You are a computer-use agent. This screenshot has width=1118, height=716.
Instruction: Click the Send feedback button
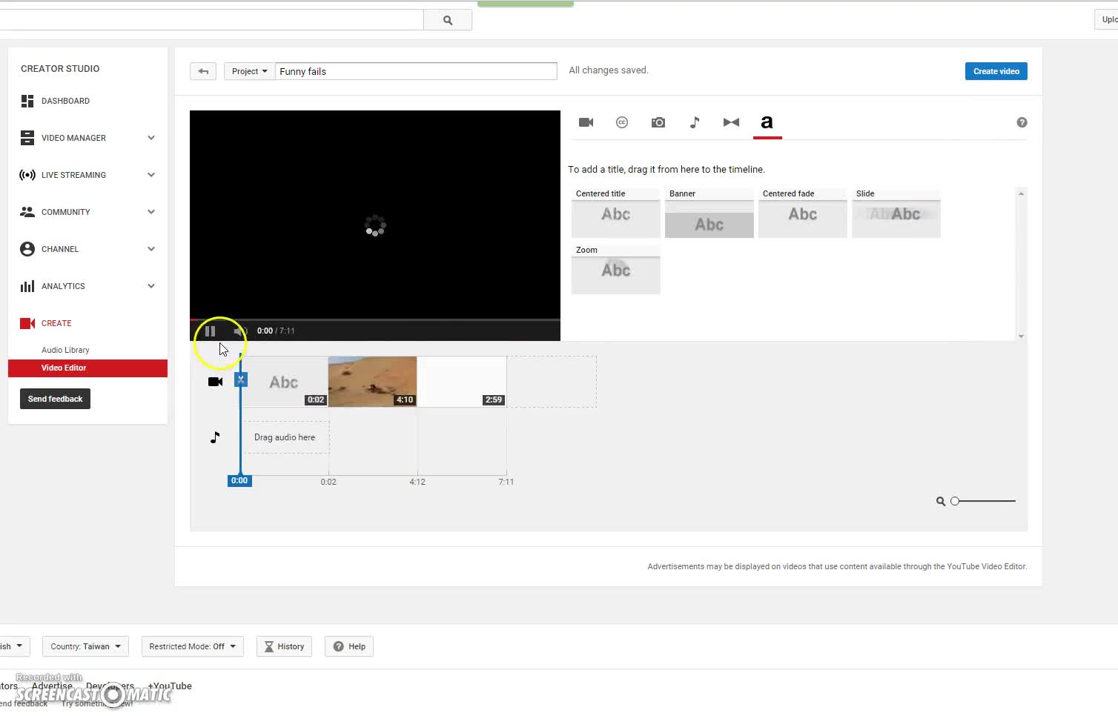coord(55,399)
